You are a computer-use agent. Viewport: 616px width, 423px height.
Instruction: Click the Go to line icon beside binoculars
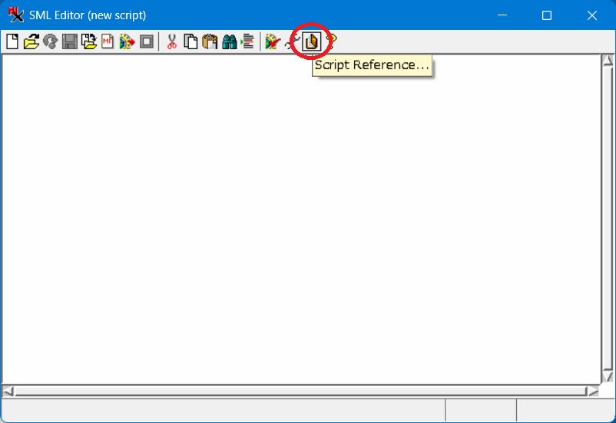pos(247,41)
